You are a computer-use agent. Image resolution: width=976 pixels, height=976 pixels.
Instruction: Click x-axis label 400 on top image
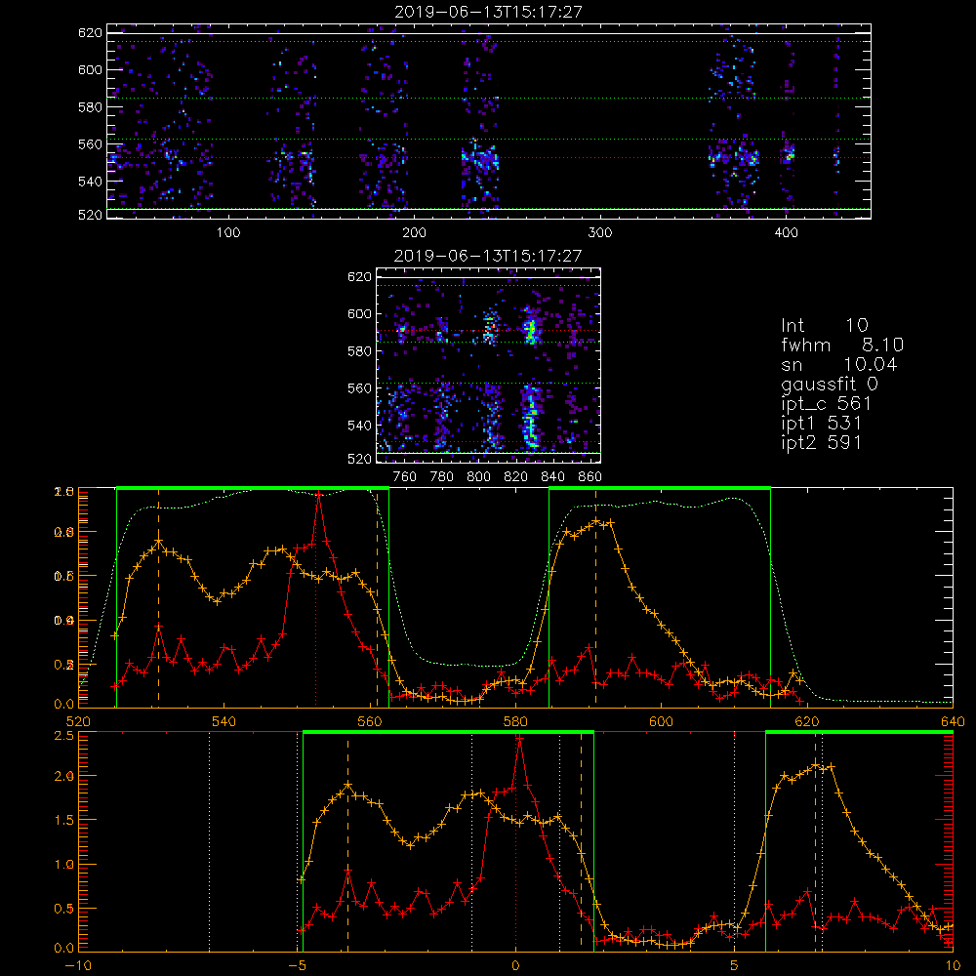786,233
